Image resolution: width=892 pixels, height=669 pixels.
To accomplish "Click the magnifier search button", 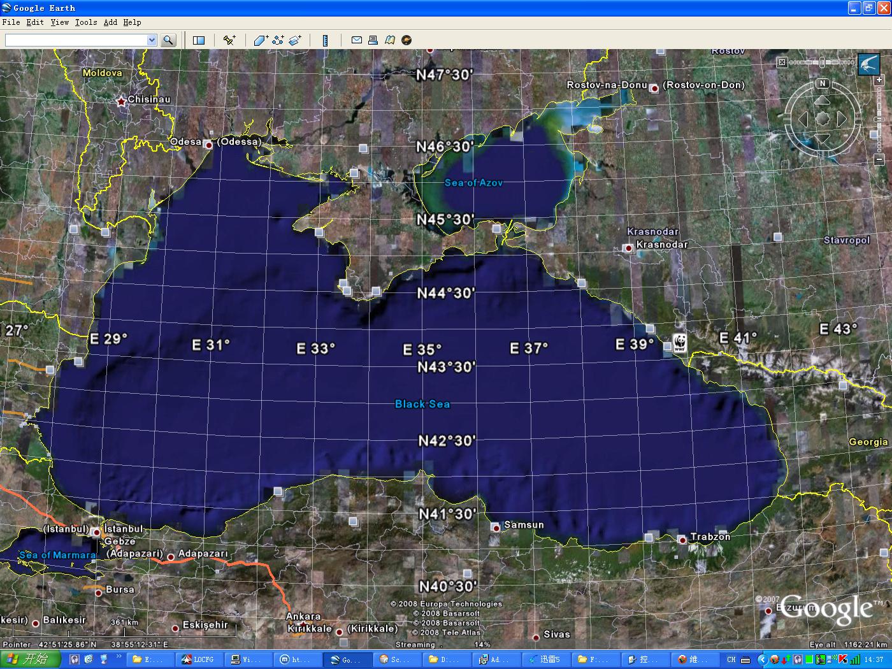I will pyautogui.click(x=168, y=40).
